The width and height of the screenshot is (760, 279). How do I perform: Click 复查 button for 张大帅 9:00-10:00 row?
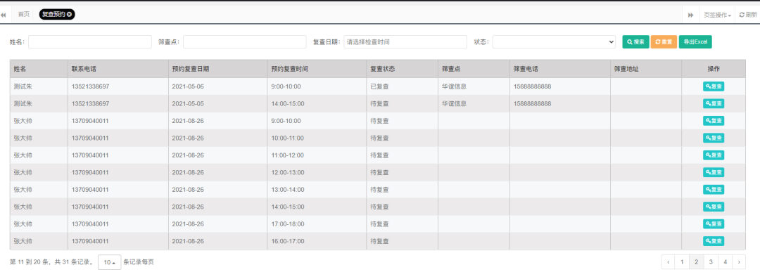click(x=714, y=121)
